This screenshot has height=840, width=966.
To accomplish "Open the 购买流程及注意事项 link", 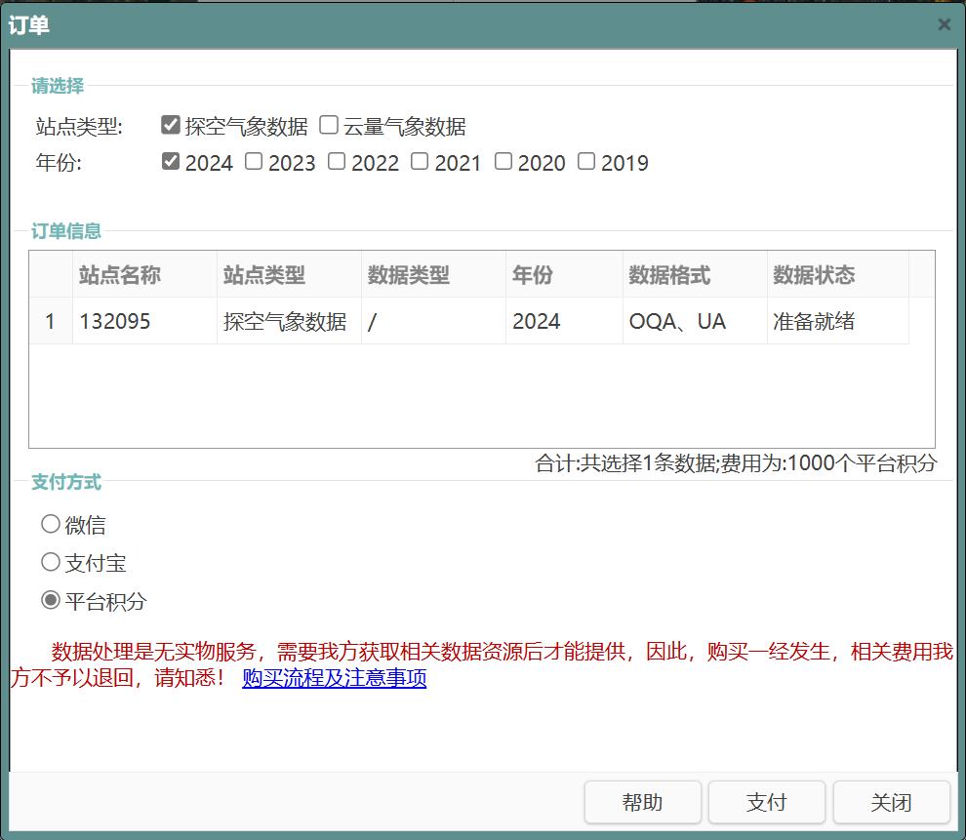I will point(334,678).
